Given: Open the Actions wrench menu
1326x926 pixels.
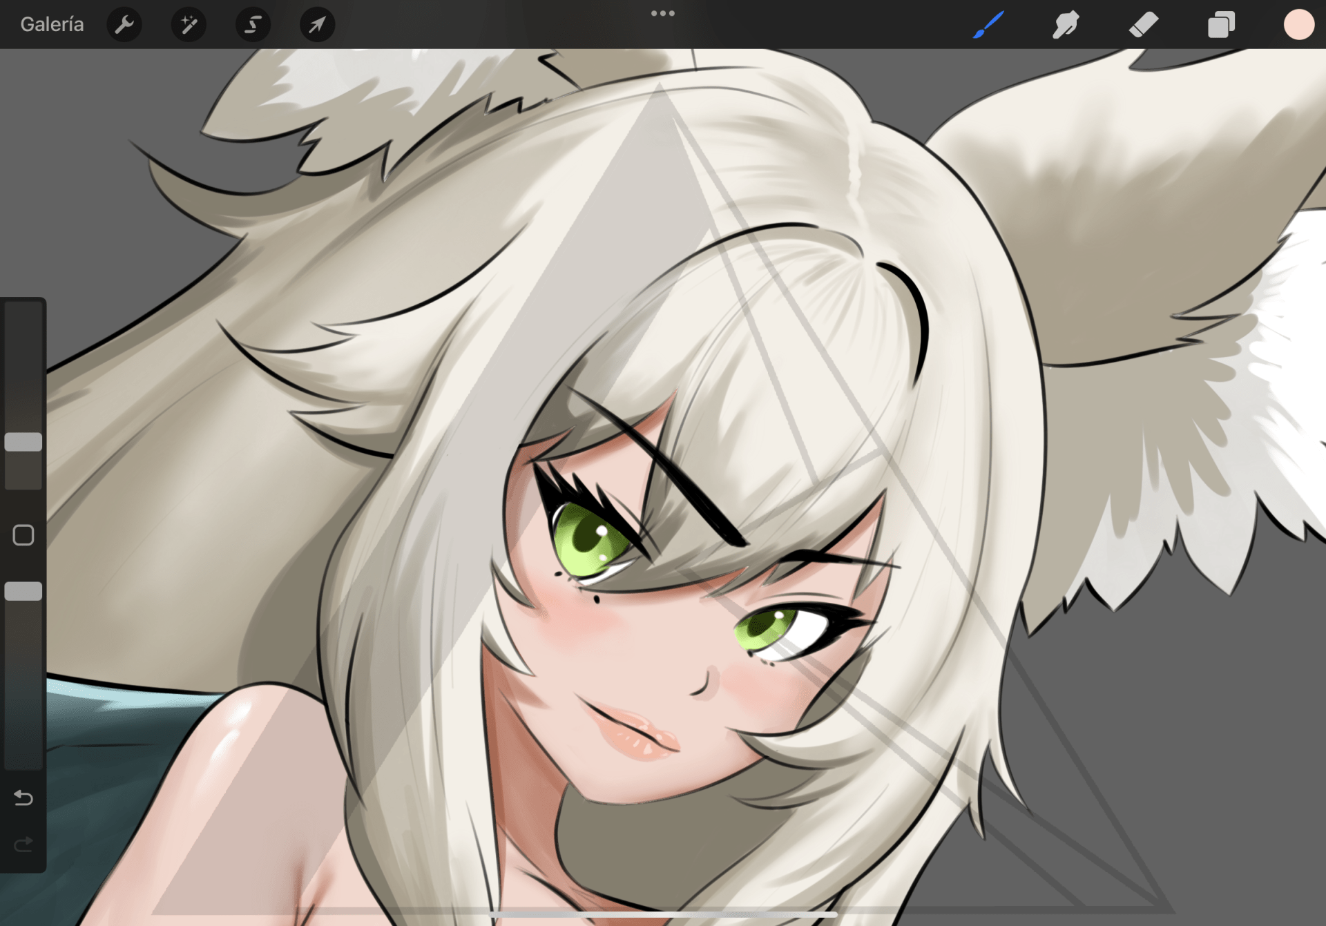Looking at the screenshot, I should 124,25.
